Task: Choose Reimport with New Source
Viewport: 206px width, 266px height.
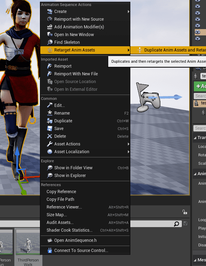Action: point(85,19)
